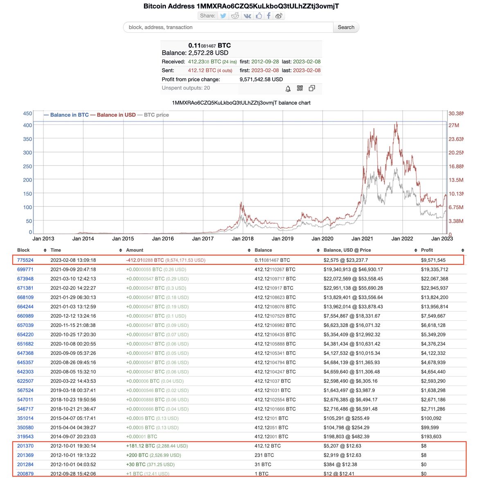The image size is (491, 478).
Task: Share address on Reddit
Action: click(x=235, y=16)
